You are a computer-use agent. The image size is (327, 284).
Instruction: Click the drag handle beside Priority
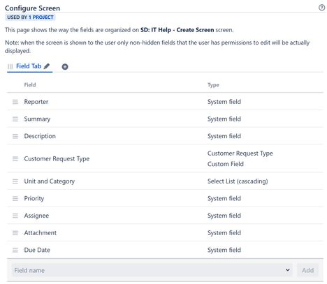point(15,198)
